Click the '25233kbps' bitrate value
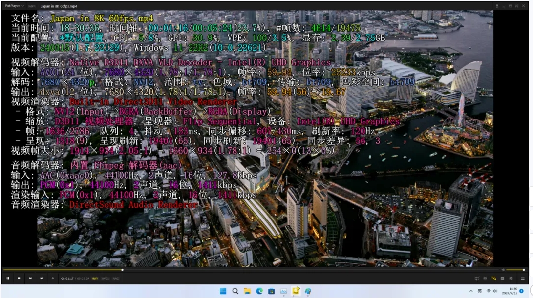This screenshot has height=298, width=533. [353, 72]
